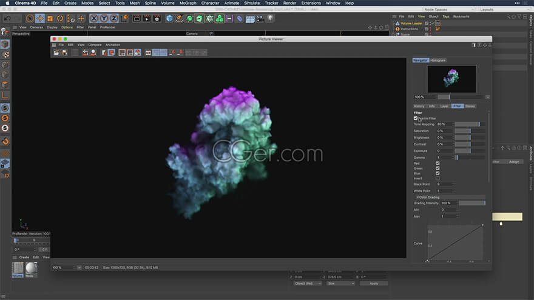
Task: Open the MoGraph Cloner icon in toolbar
Action: click(220, 18)
